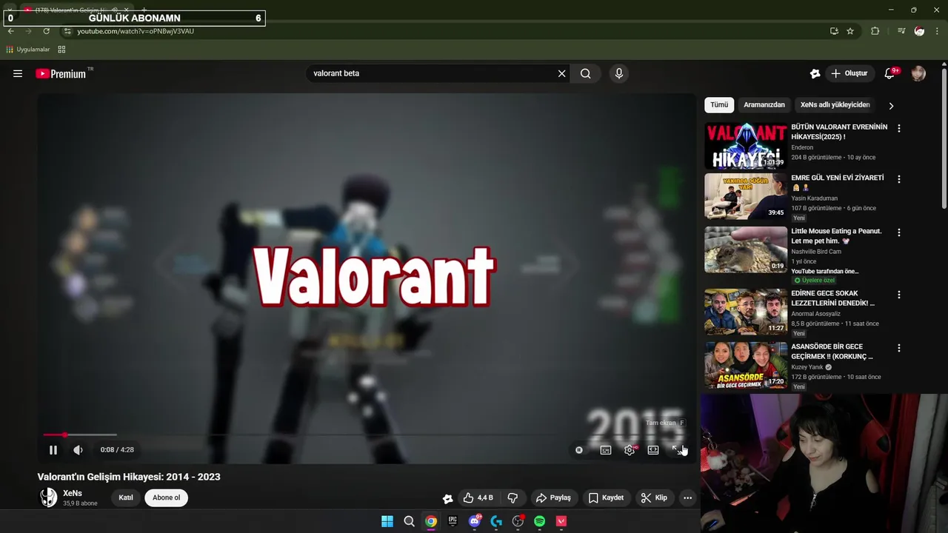The image size is (948, 533).
Task: Enter full screen mode
Action: coord(677,449)
